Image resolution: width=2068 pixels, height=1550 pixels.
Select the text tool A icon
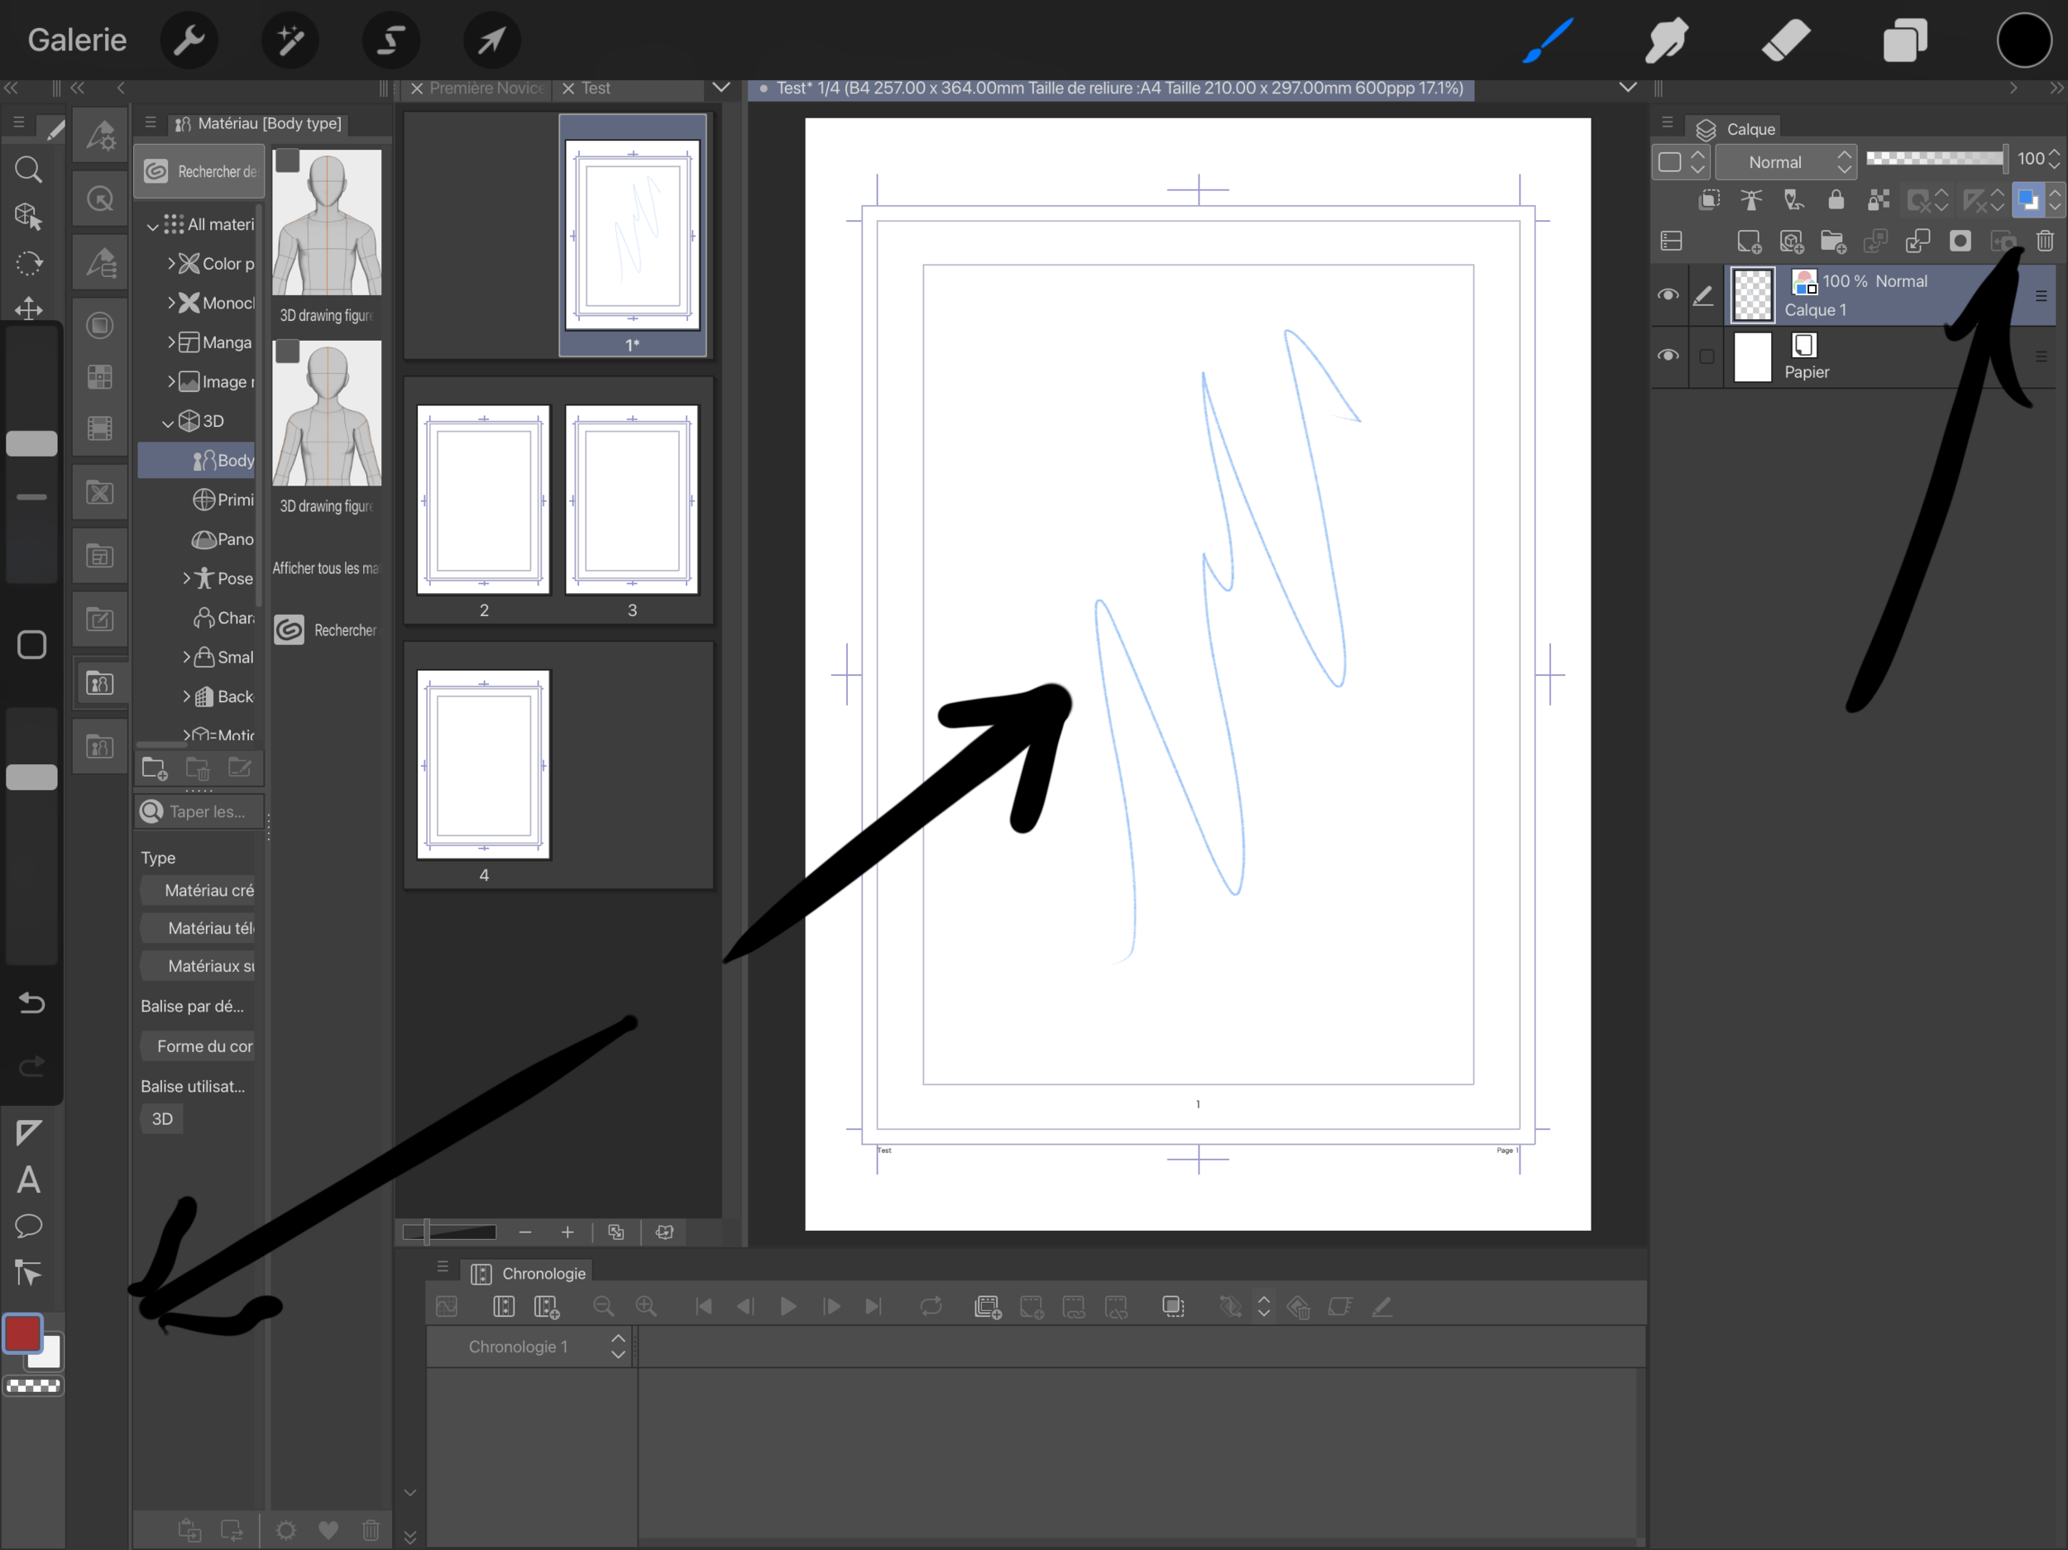28,1179
